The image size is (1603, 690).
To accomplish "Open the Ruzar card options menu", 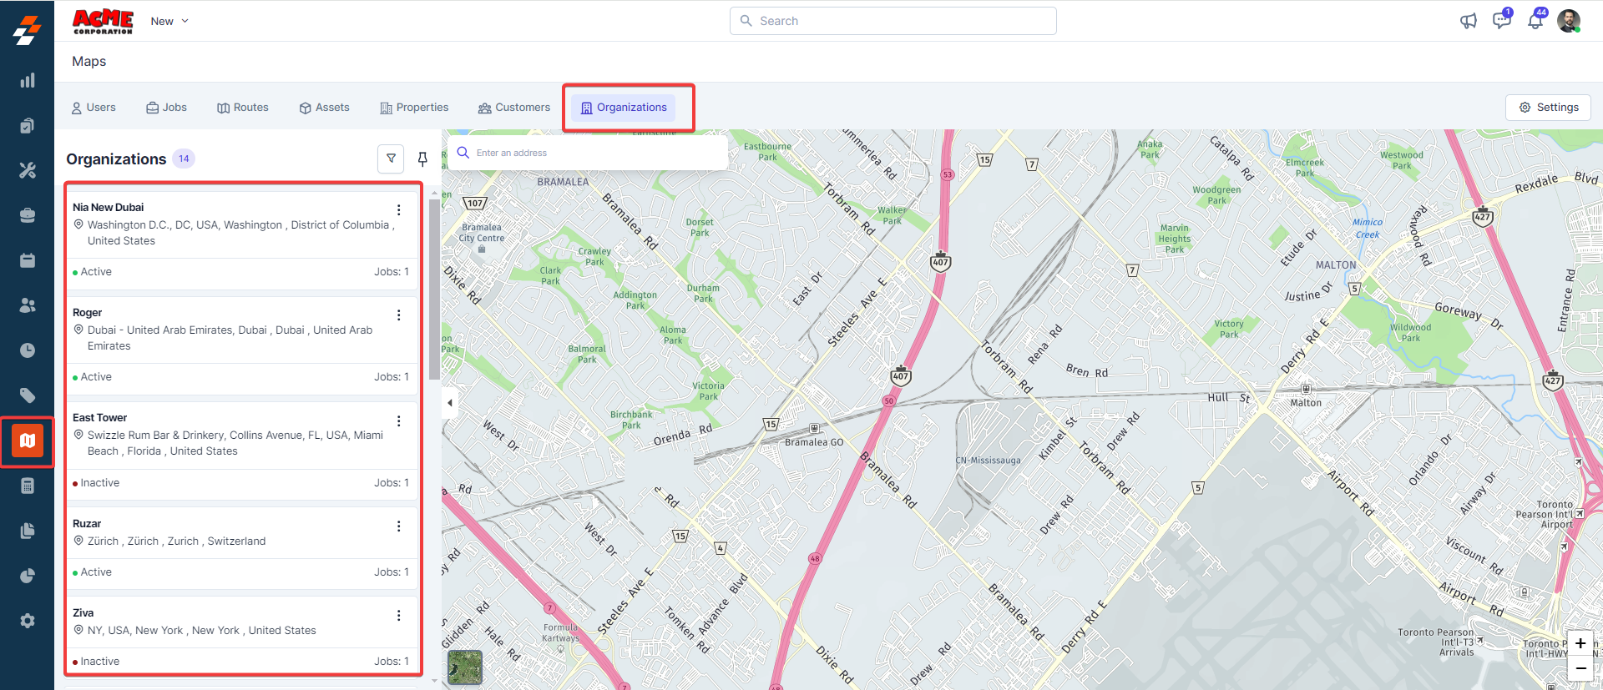I will click(398, 526).
